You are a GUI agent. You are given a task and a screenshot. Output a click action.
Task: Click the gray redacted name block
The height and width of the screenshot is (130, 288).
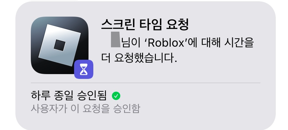coord(115,40)
